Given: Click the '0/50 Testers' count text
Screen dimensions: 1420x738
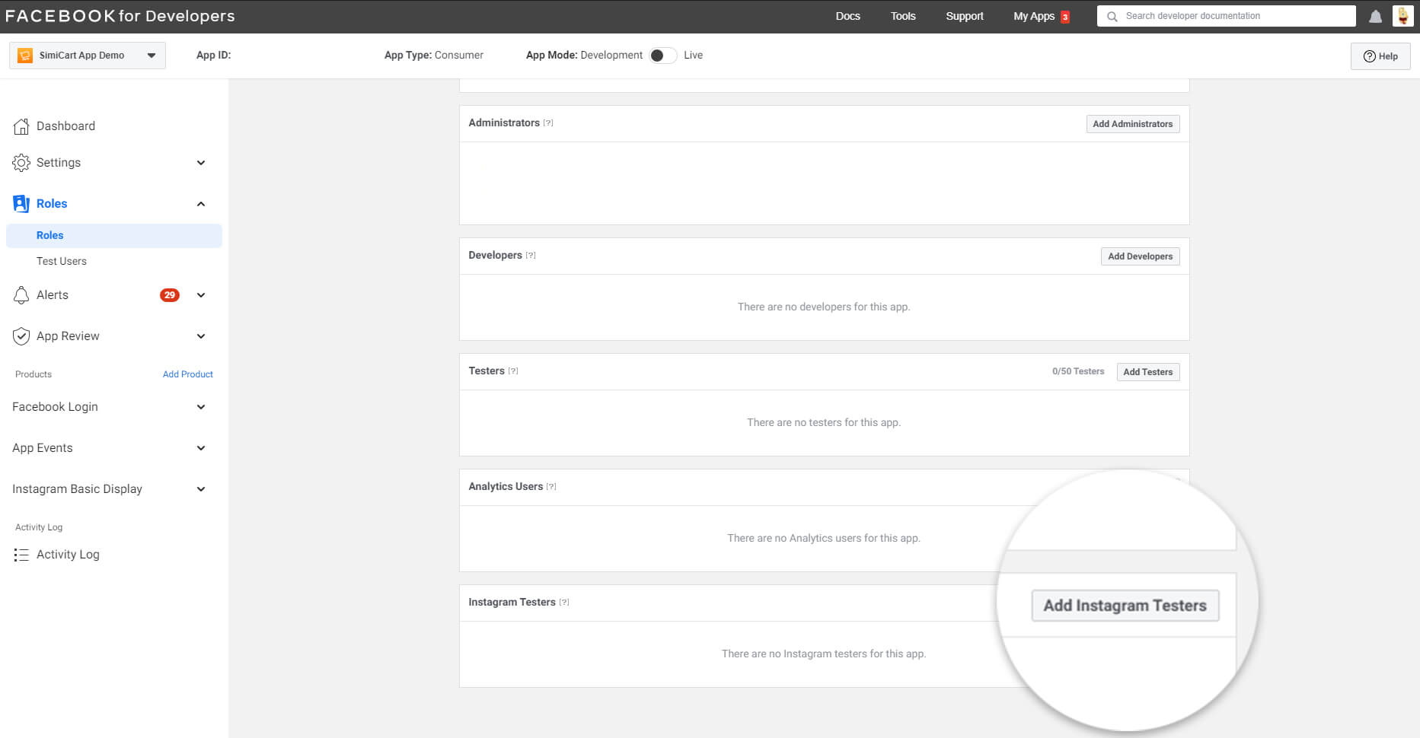Looking at the screenshot, I should point(1077,371).
